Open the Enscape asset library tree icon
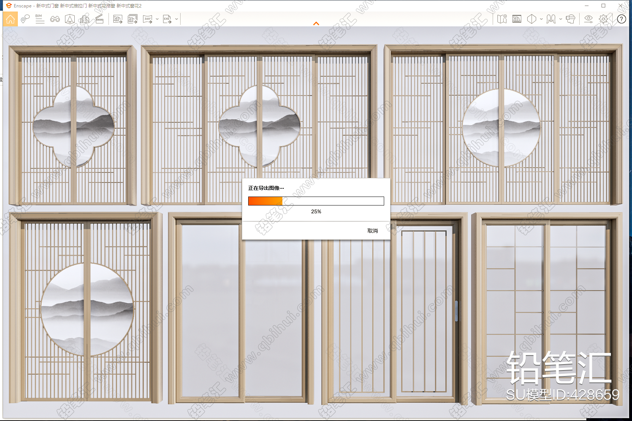 click(x=70, y=19)
